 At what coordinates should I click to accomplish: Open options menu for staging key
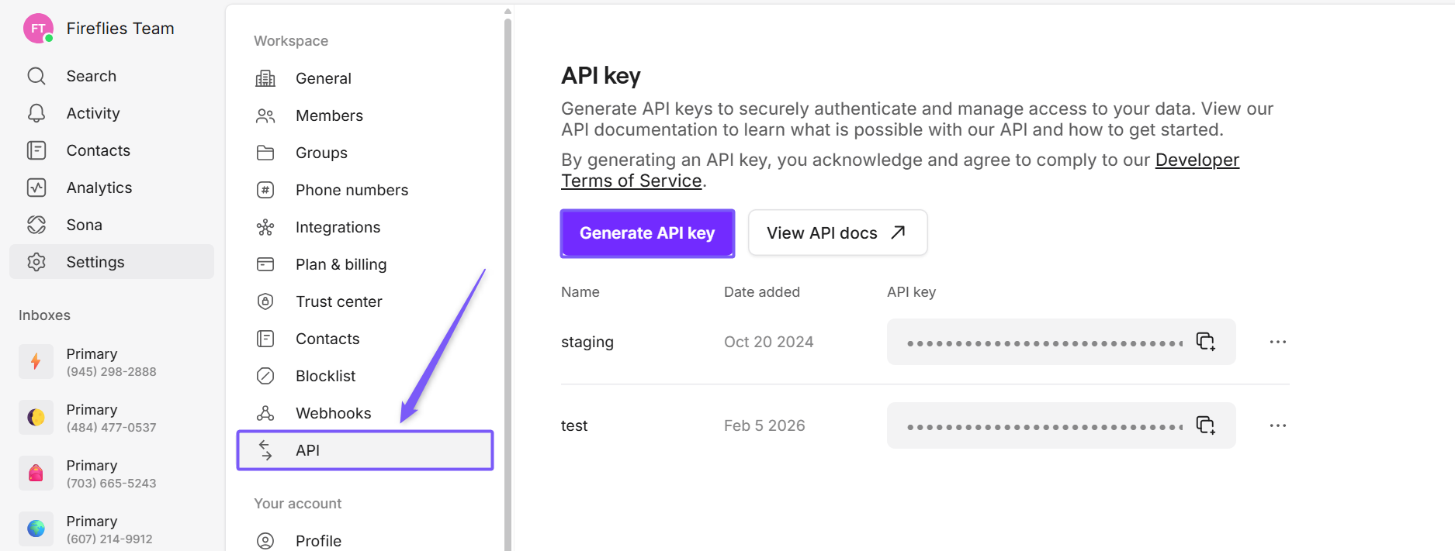(x=1277, y=342)
